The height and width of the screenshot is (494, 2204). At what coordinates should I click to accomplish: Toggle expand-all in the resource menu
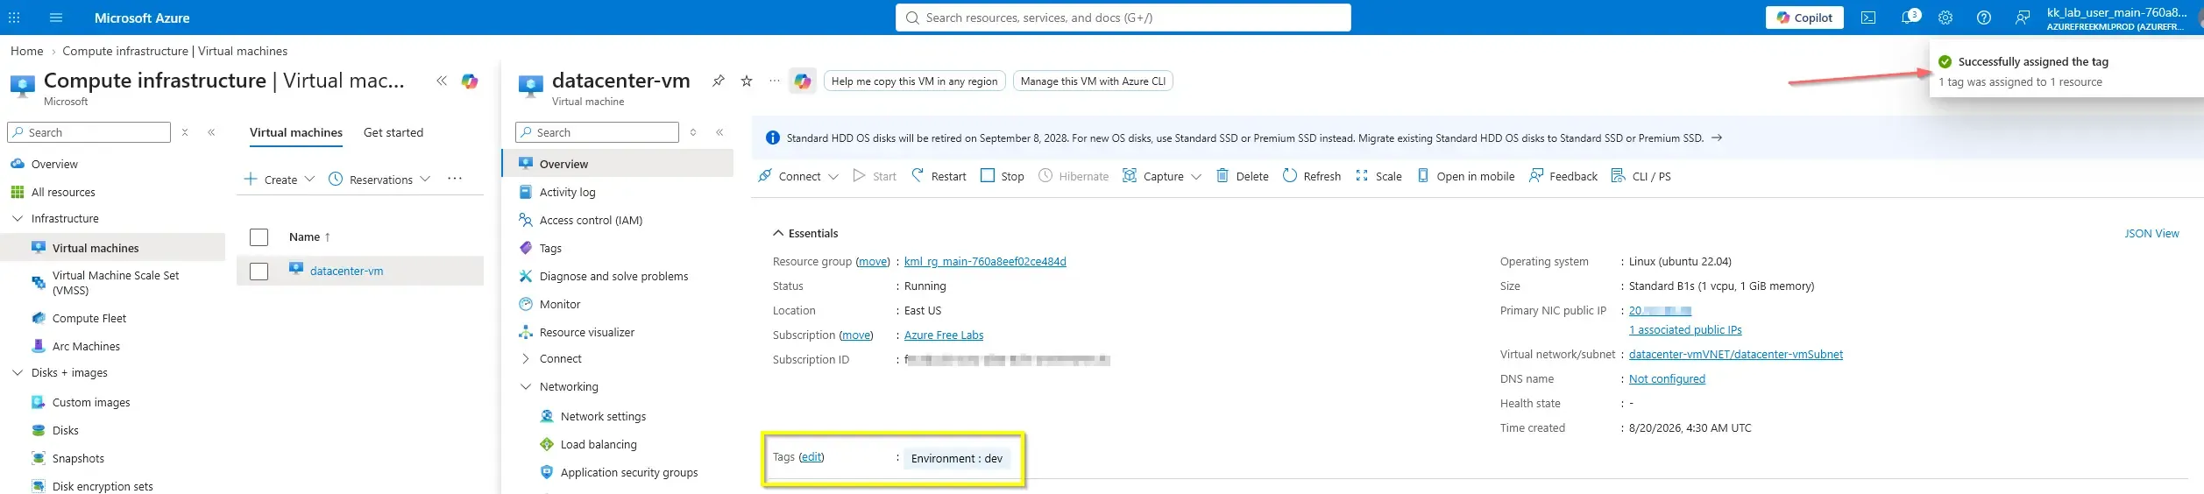pos(693,132)
